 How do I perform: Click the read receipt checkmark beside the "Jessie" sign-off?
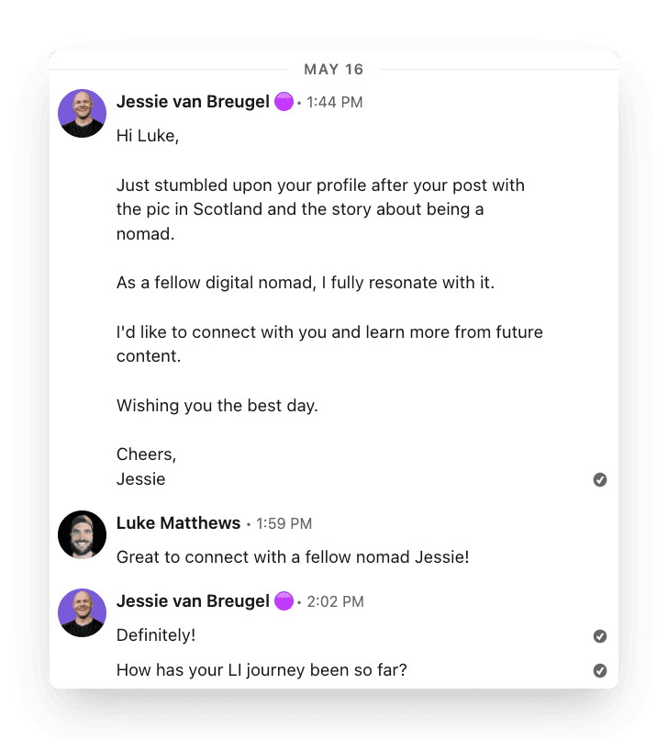[600, 479]
